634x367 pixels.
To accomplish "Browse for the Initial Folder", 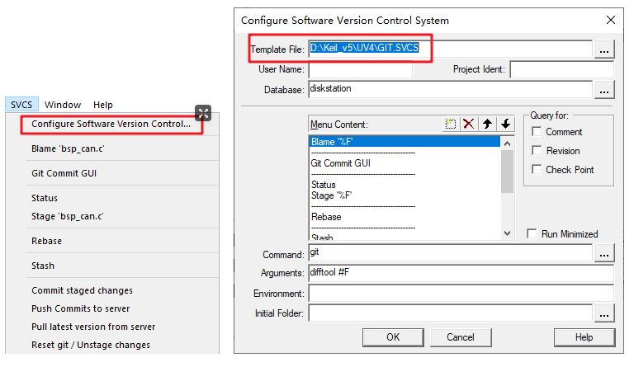I will click(604, 313).
